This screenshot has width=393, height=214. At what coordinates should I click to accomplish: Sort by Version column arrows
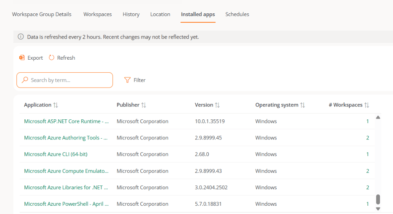tap(217, 105)
